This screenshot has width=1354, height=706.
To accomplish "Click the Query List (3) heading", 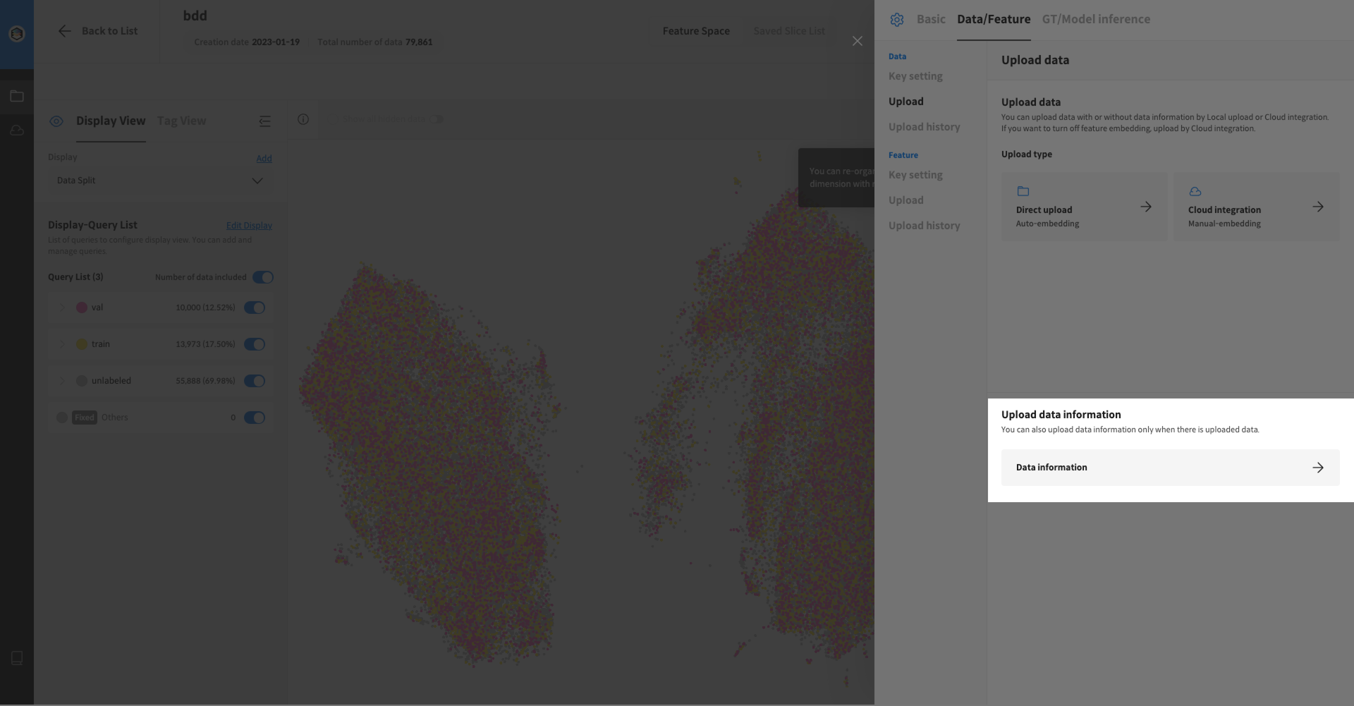I will pos(75,277).
